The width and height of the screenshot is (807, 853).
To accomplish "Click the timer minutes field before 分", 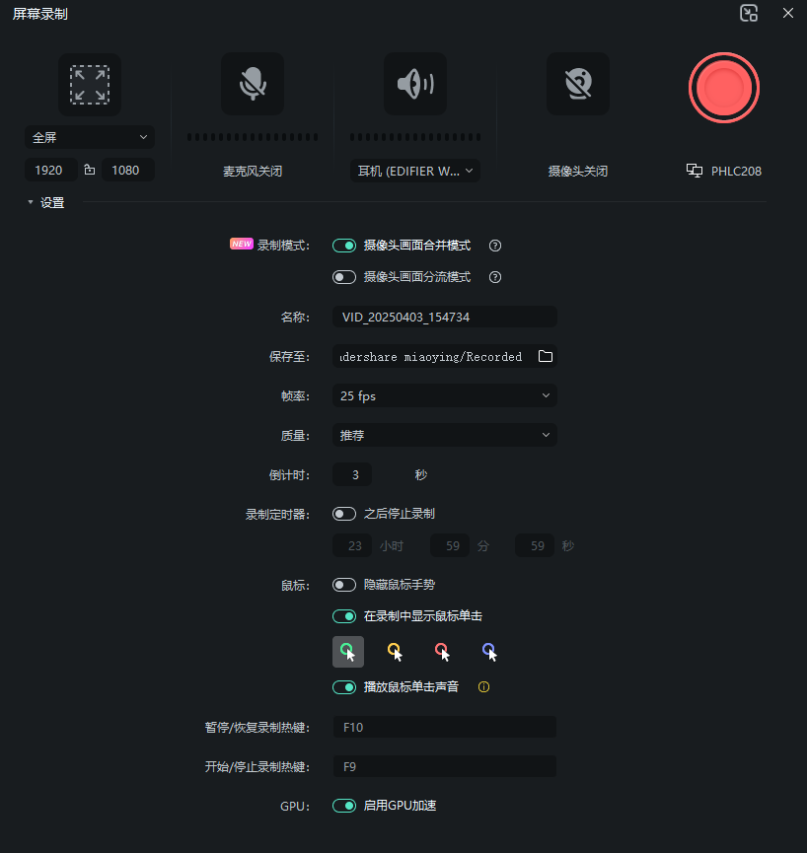I will [x=450, y=545].
